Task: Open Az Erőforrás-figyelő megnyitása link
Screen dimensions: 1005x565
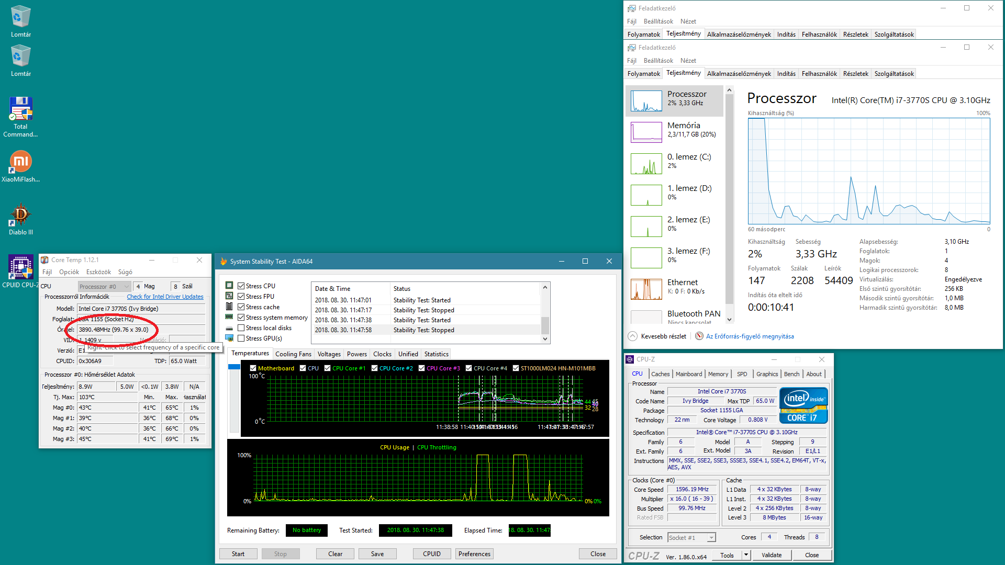Action: click(x=750, y=336)
